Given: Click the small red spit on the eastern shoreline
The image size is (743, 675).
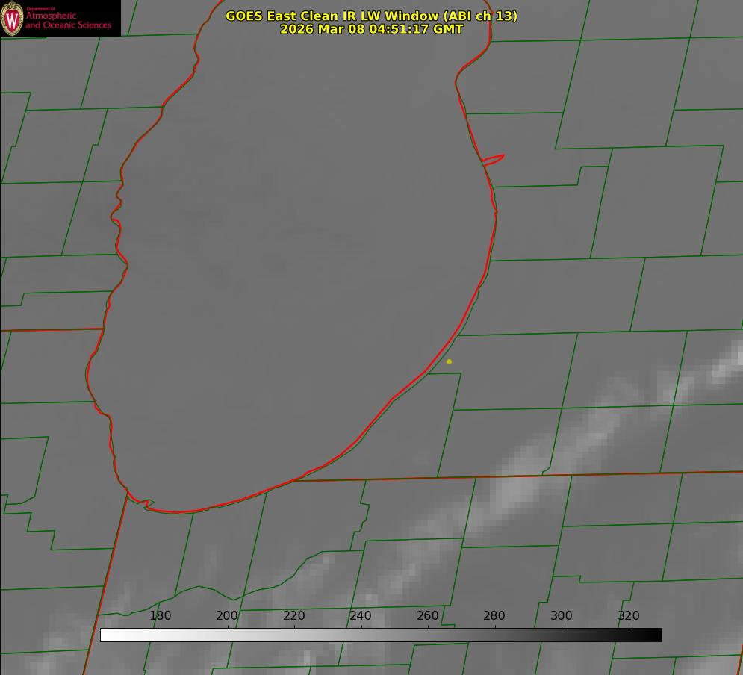Looking at the screenshot, I should tap(494, 158).
